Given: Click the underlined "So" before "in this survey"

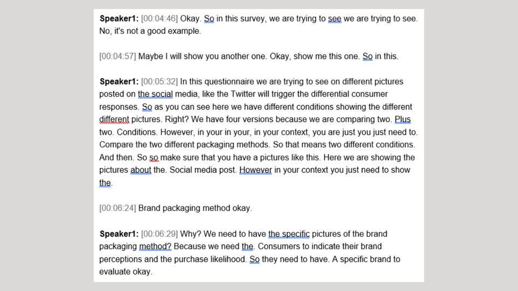Looking at the screenshot, I should click(209, 18).
